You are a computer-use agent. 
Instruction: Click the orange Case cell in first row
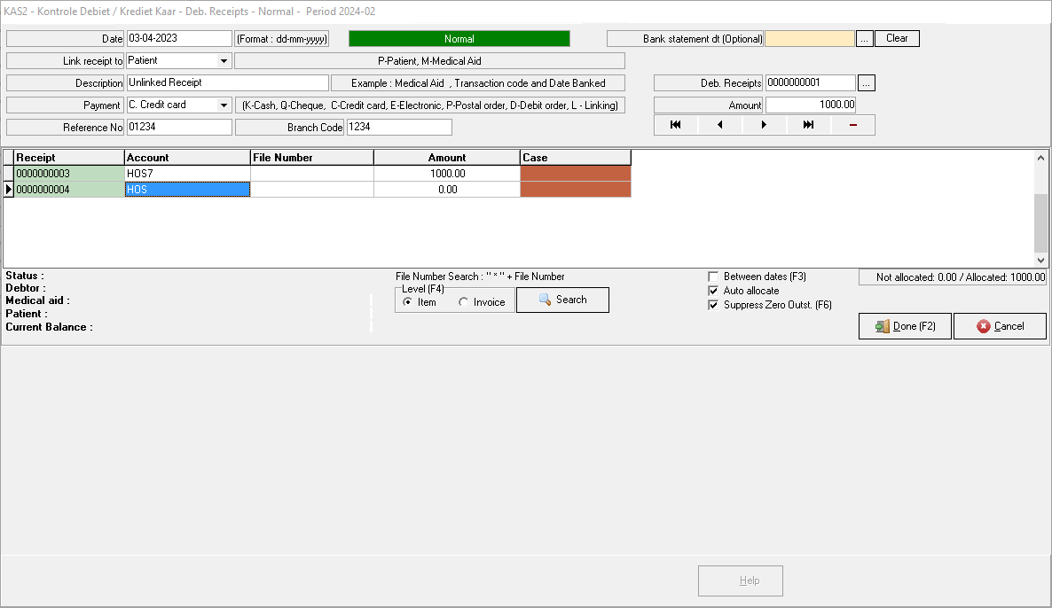click(x=575, y=174)
